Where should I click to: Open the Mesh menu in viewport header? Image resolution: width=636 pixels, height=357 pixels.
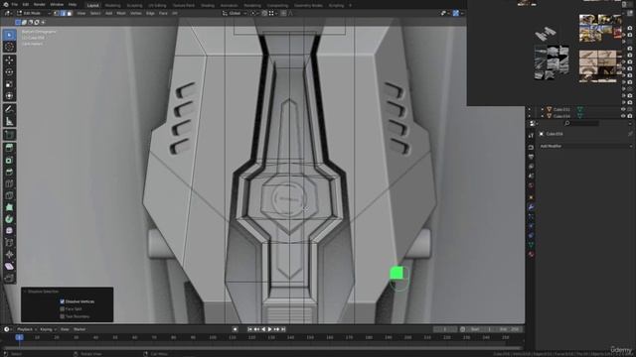click(x=121, y=13)
